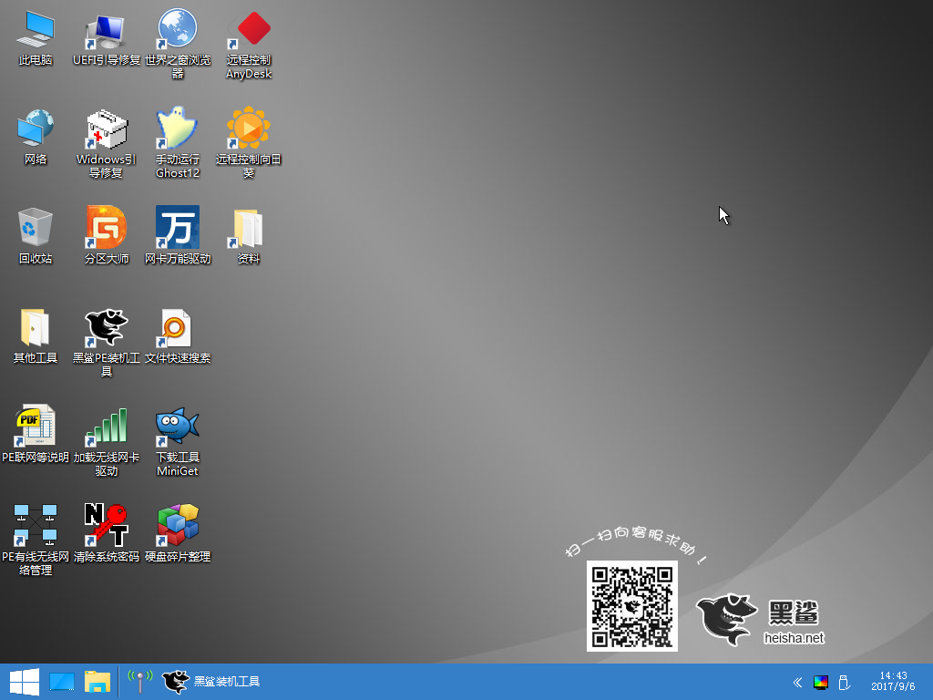Select the 清除系统密码 icon
The image size is (933, 700).
click(107, 526)
